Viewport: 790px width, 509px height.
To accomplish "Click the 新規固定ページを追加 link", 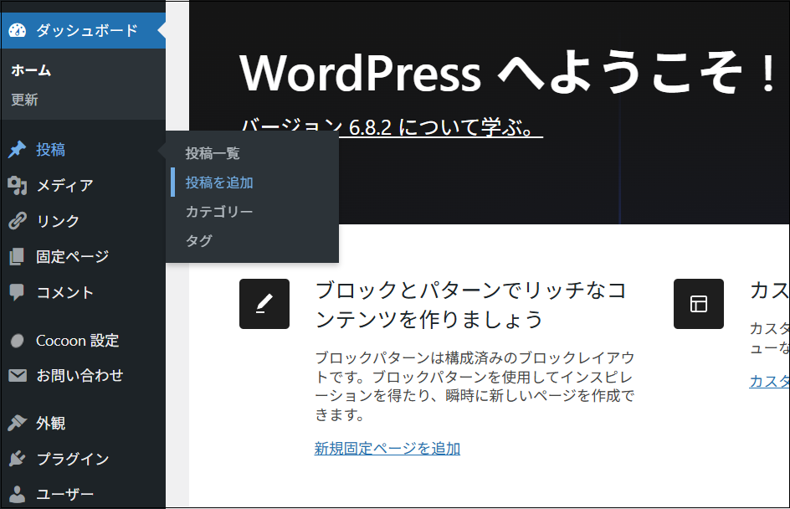I will tap(387, 449).
